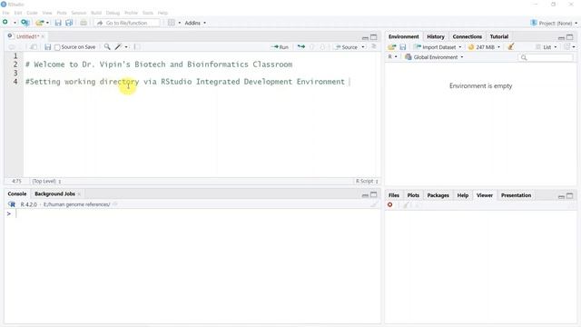Open the View menu
The width and height of the screenshot is (581, 327).
click(x=47, y=13)
